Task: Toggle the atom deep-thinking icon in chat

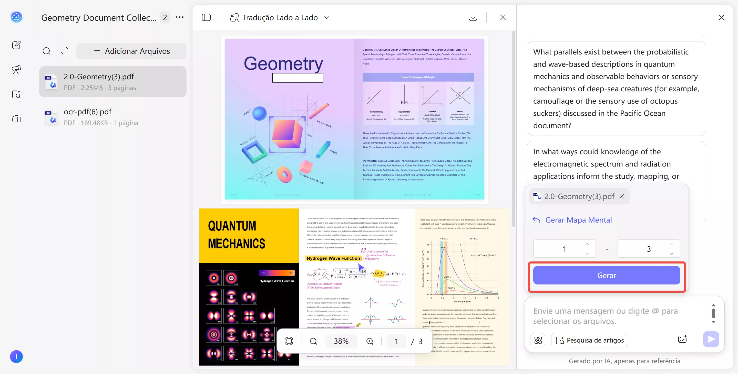Action: 538,340
